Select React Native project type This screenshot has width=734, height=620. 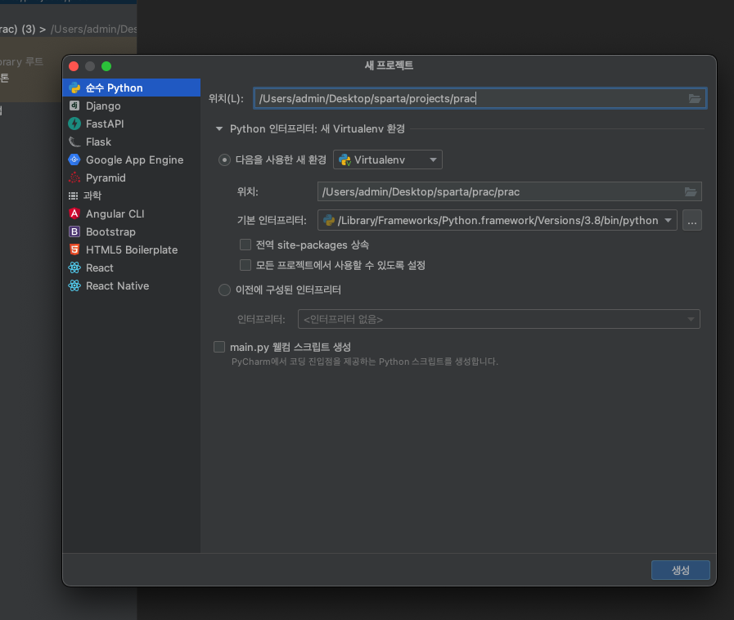132,285
